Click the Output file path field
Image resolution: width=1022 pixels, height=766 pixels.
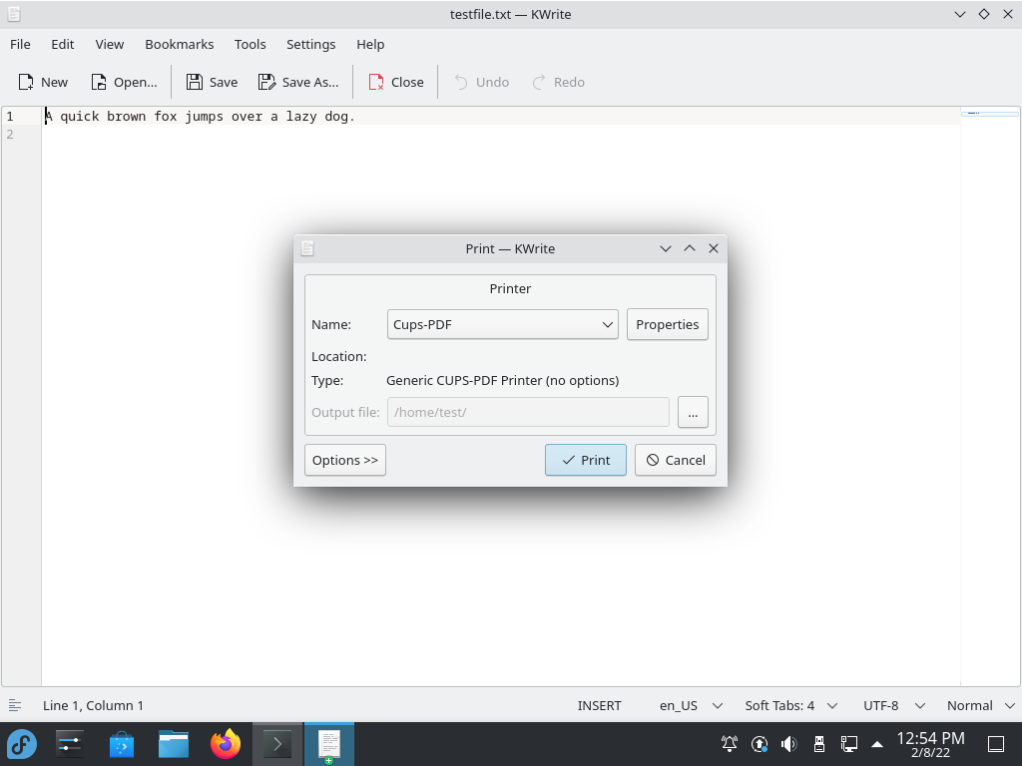528,412
